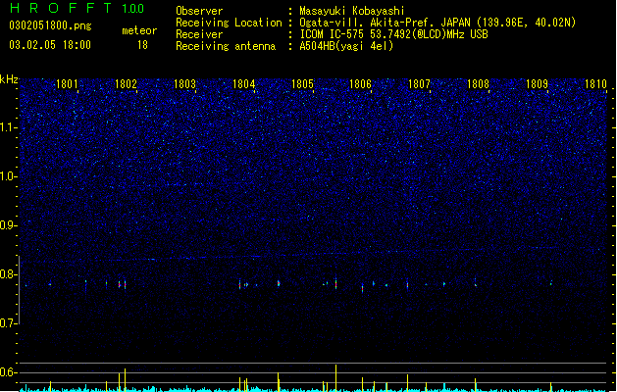This screenshot has height=392, width=617.
Task: Click the 1808 time marker label
Action: [x=478, y=84]
